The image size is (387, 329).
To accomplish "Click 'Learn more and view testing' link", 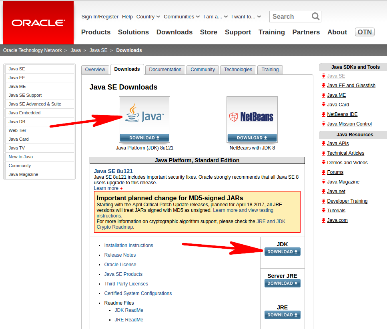I will point(243,210).
